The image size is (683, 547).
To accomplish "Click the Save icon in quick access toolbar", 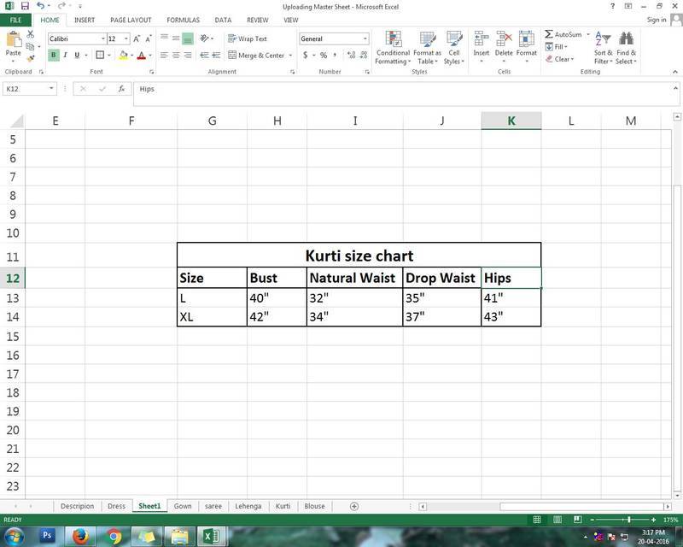I will pyautogui.click(x=25, y=6).
